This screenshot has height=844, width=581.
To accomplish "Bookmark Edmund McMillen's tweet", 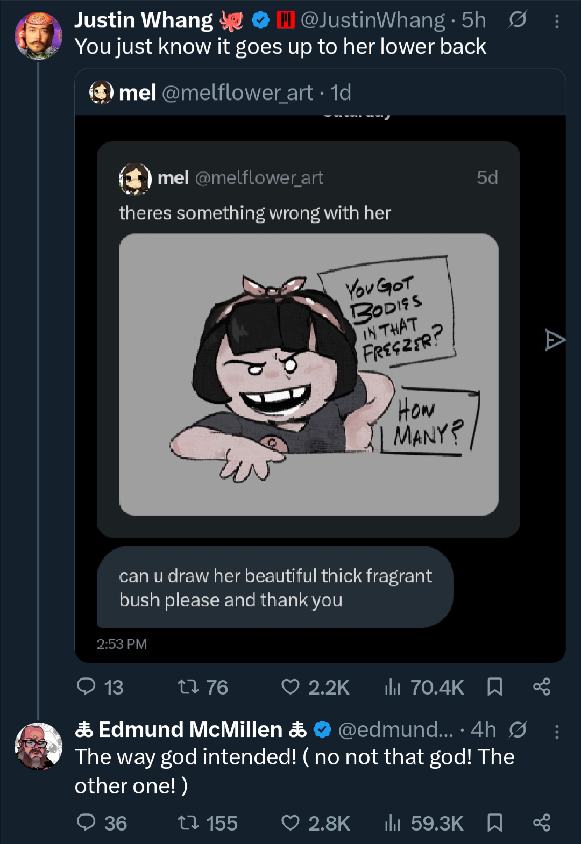I will 494,822.
